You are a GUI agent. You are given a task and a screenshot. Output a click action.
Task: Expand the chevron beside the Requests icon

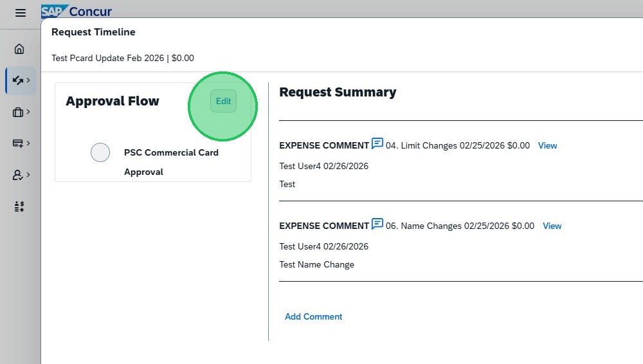[x=28, y=80]
